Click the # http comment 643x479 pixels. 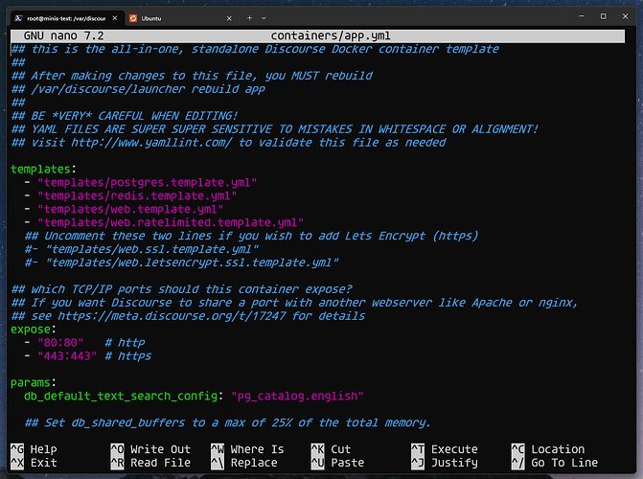pos(125,342)
